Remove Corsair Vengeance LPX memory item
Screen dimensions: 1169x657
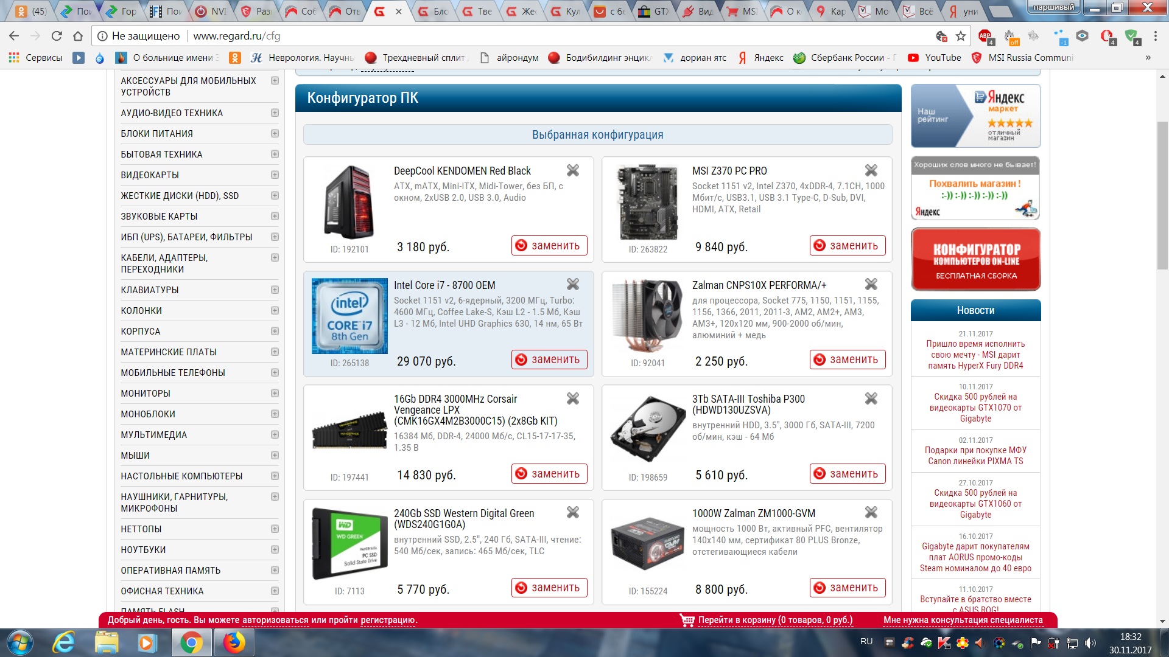click(572, 399)
